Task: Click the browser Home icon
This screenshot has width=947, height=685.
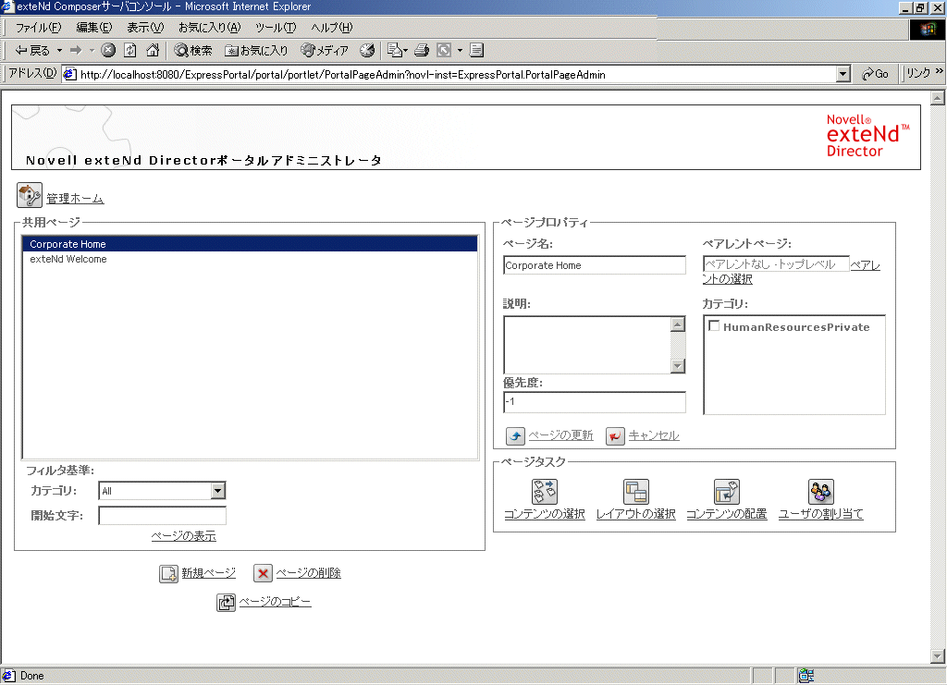Action: [153, 50]
